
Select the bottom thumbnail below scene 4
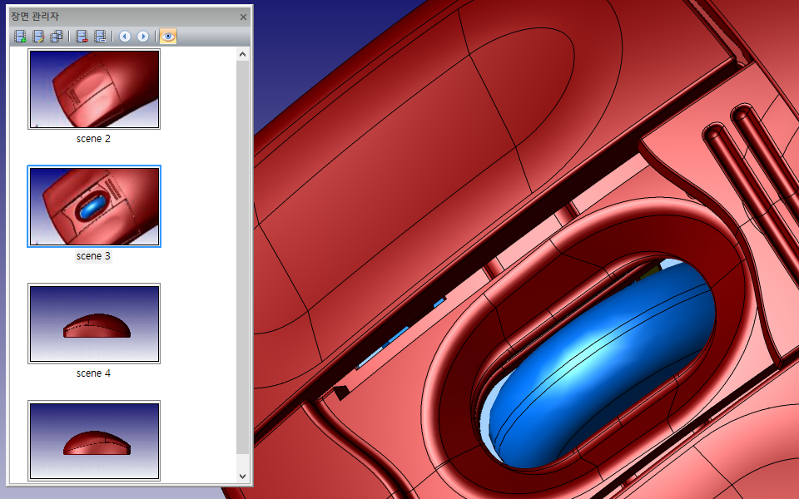click(94, 440)
